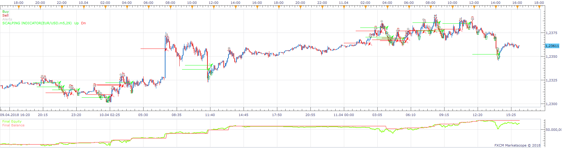
Task: Click the 11:40 bottom axis label
Action: (210, 115)
